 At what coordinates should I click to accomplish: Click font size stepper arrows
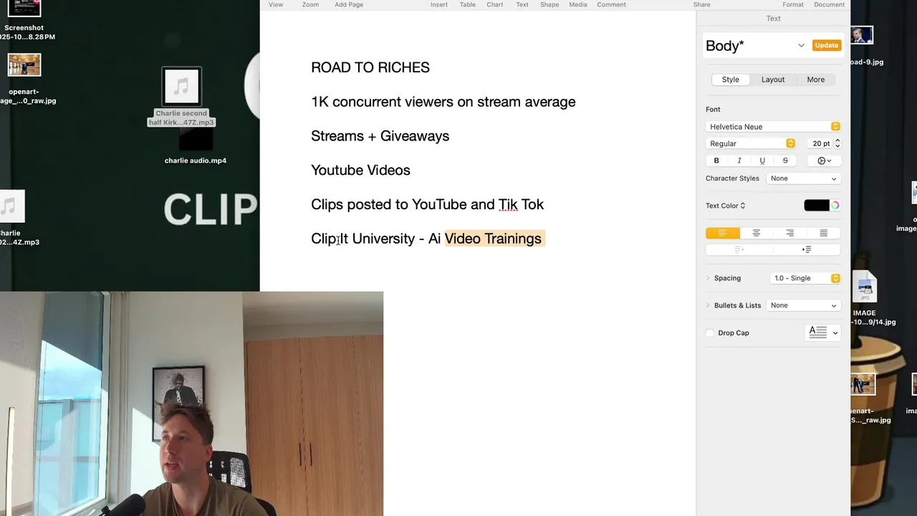coord(837,143)
